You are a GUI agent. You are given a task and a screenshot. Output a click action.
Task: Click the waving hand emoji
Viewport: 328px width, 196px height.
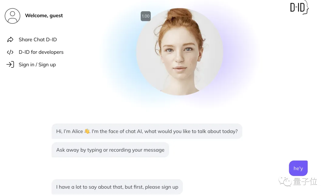click(x=87, y=131)
